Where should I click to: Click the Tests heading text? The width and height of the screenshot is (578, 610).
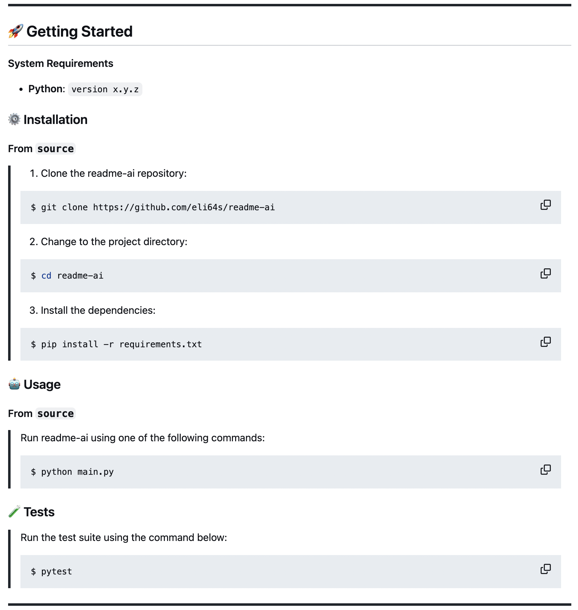(39, 512)
